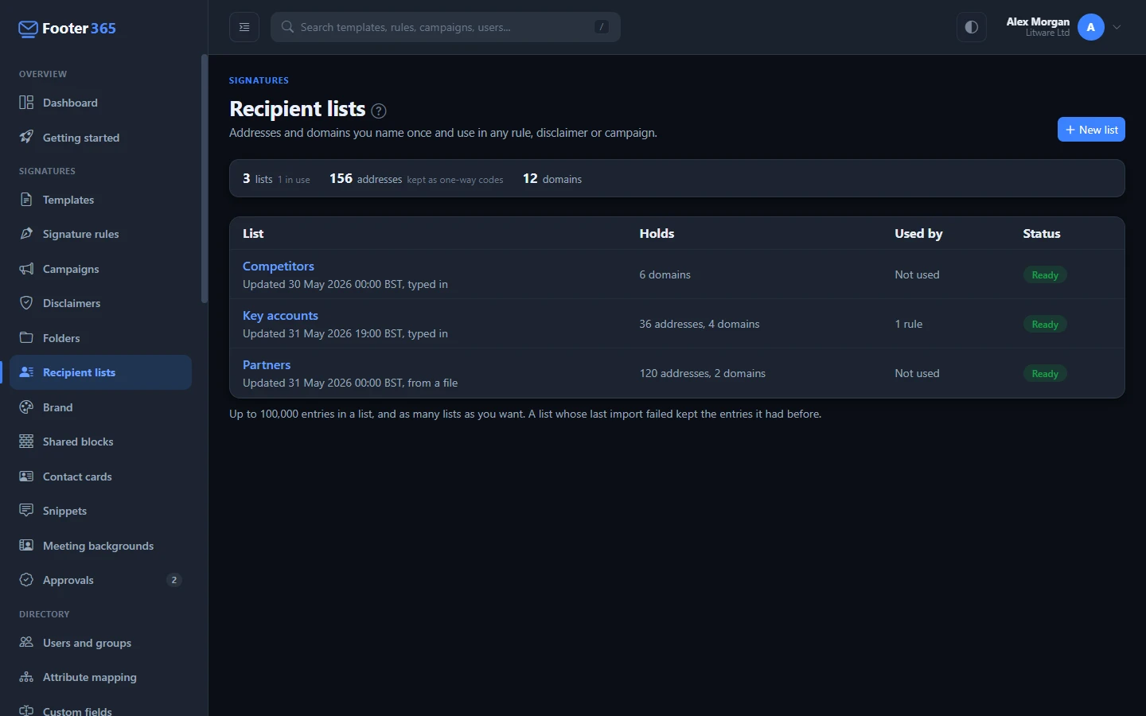The height and width of the screenshot is (716, 1146).
Task: Click the Dashboard icon in the sidebar
Action: click(26, 103)
